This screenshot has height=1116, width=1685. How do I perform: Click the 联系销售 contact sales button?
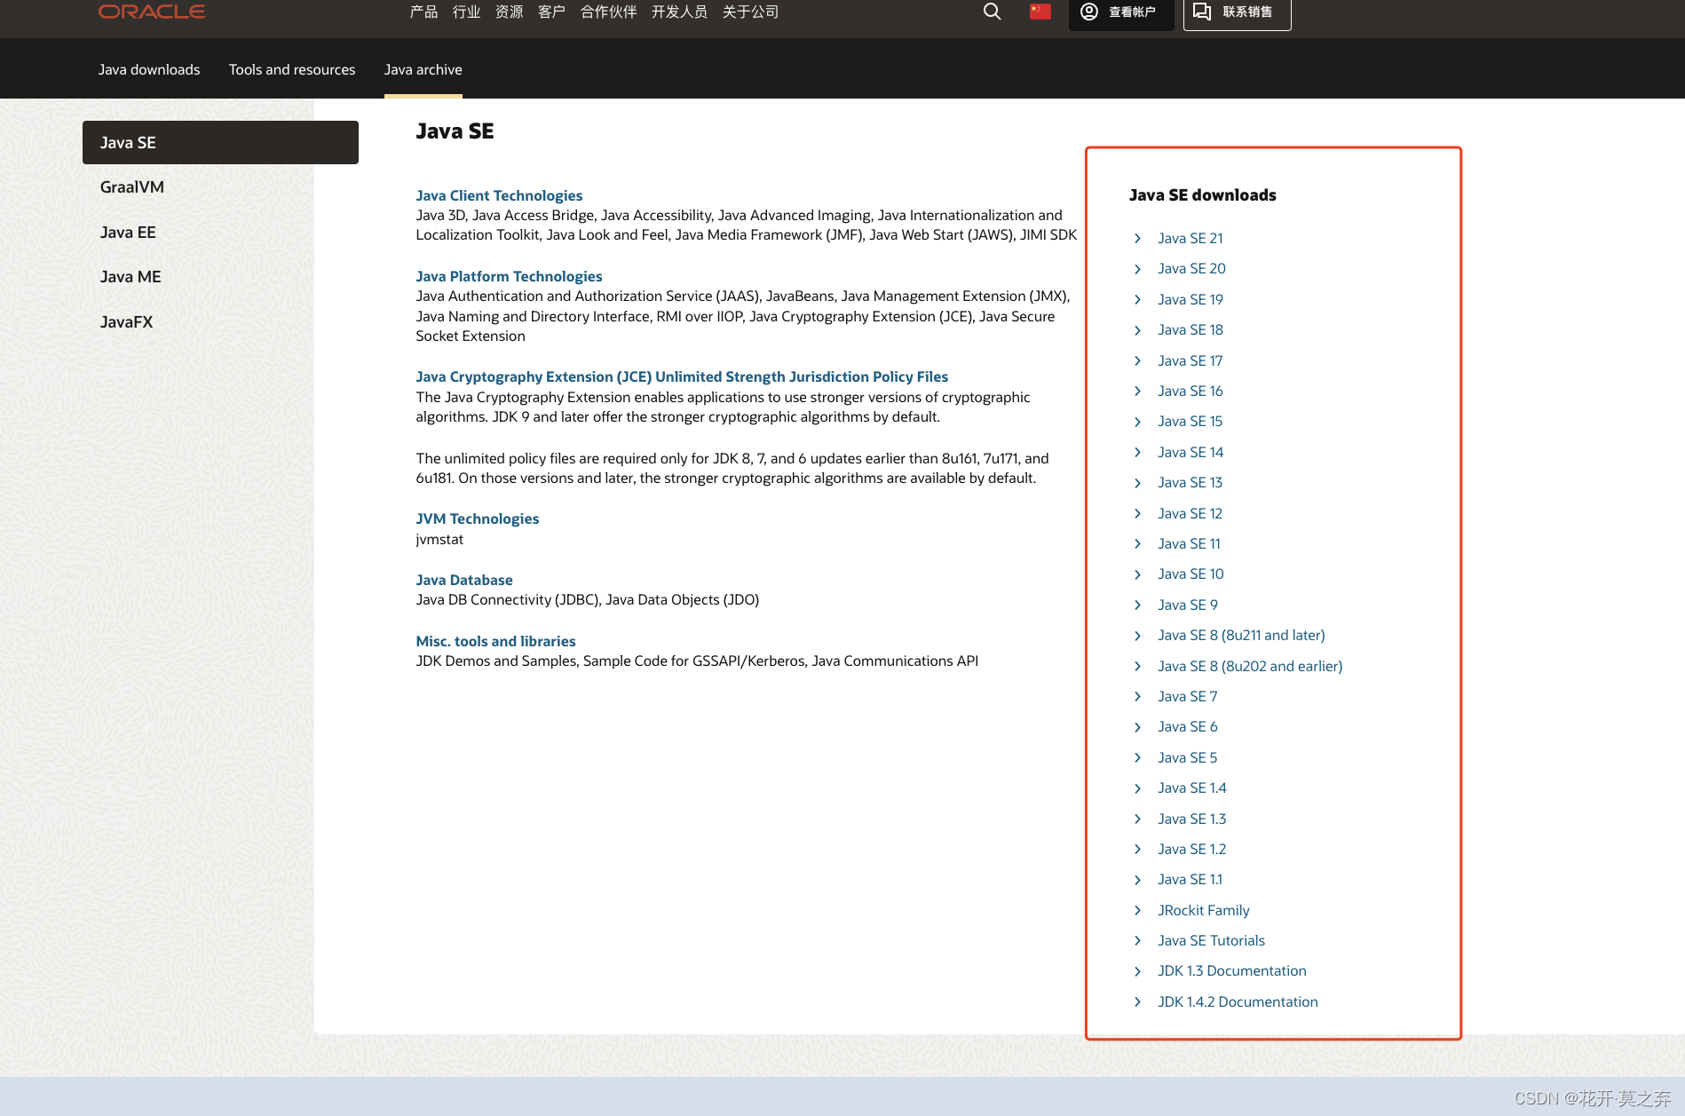[x=1237, y=12]
